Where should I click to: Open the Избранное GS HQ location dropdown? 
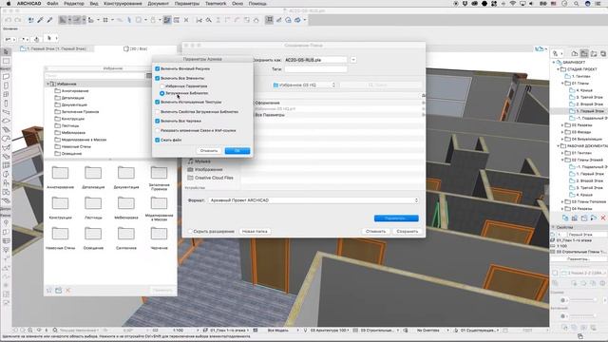click(x=304, y=85)
